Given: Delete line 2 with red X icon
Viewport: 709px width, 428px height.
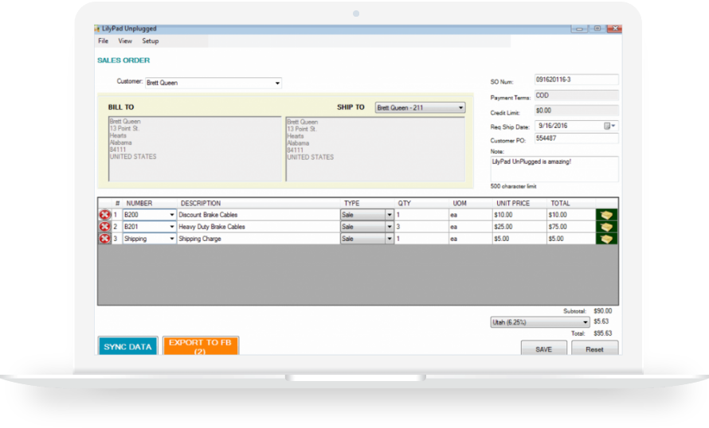Looking at the screenshot, I should coord(104,227).
